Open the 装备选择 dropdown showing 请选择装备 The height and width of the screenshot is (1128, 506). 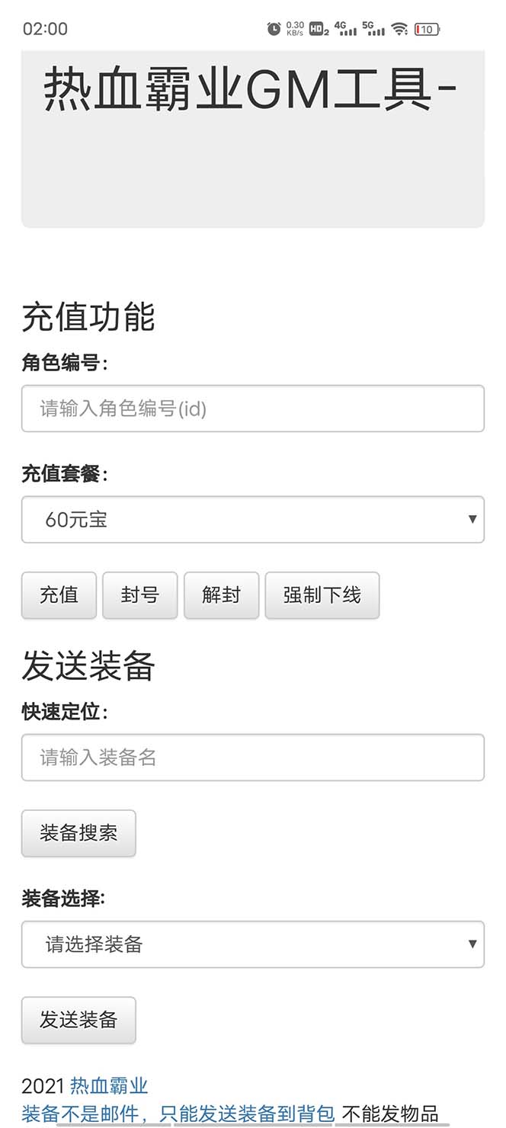pyautogui.click(x=253, y=944)
